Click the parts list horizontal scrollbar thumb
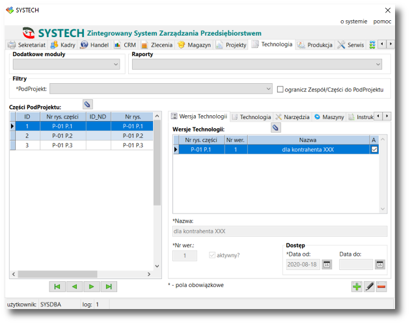This screenshot has height=324, width=410. tap(57, 274)
